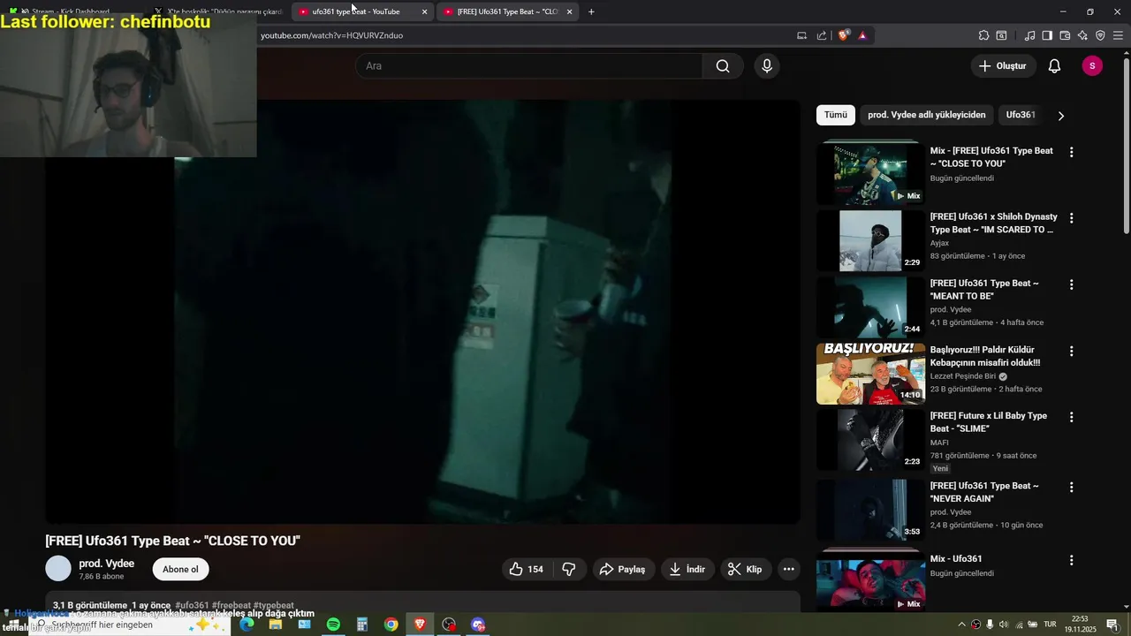1131x636 pixels.
Task: Click the Oluştur create button
Action: pyautogui.click(x=1003, y=66)
